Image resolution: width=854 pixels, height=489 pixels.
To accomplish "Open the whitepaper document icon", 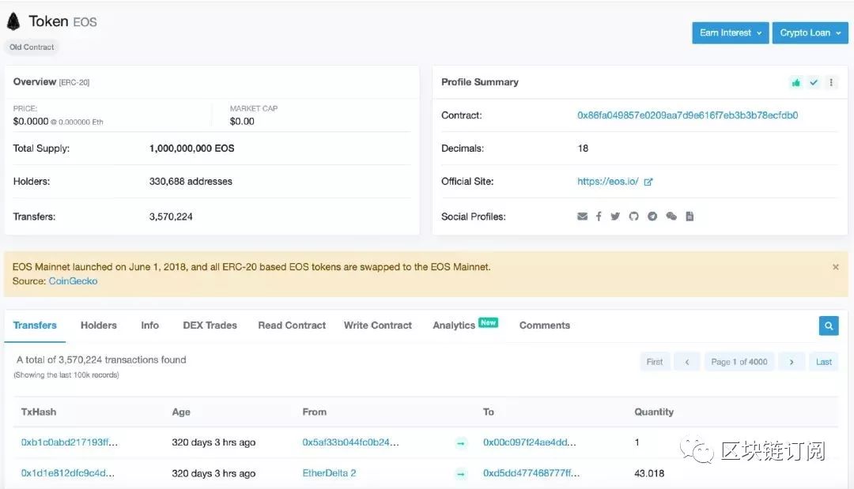I will coord(690,216).
